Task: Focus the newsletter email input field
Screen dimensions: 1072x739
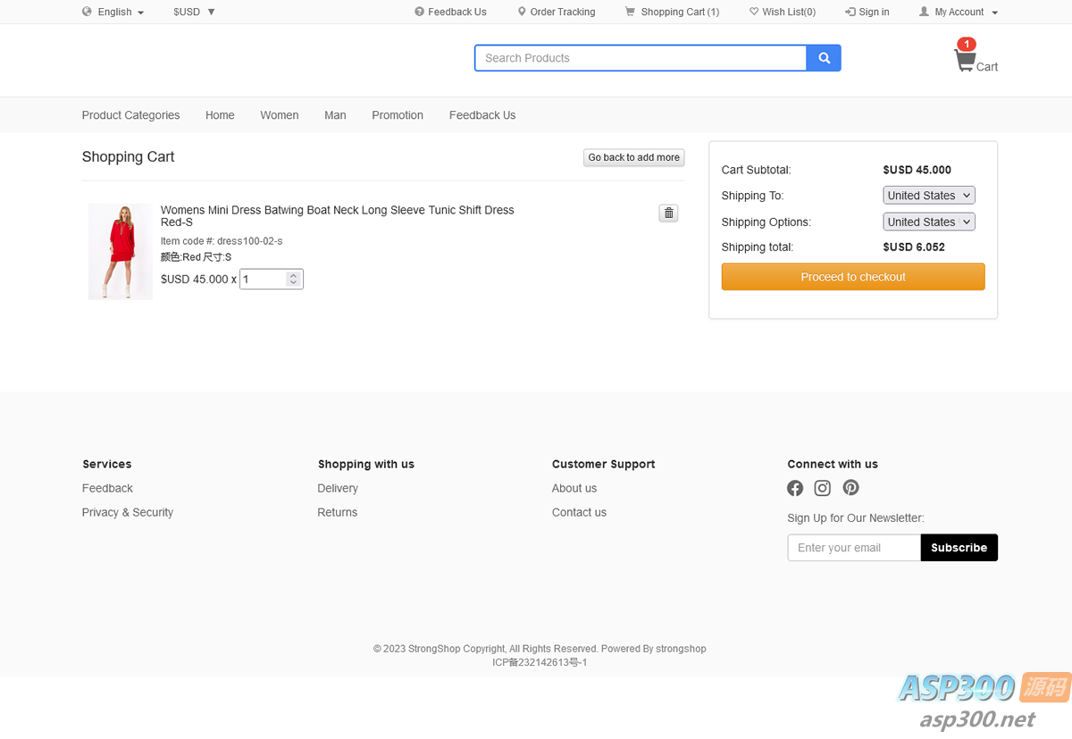Action: point(854,548)
